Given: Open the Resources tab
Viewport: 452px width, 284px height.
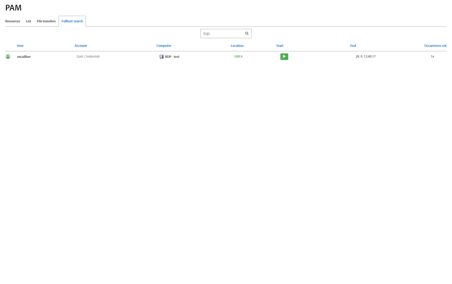Looking at the screenshot, I should [x=13, y=21].
